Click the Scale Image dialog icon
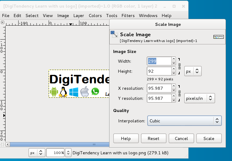 click(114, 34)
